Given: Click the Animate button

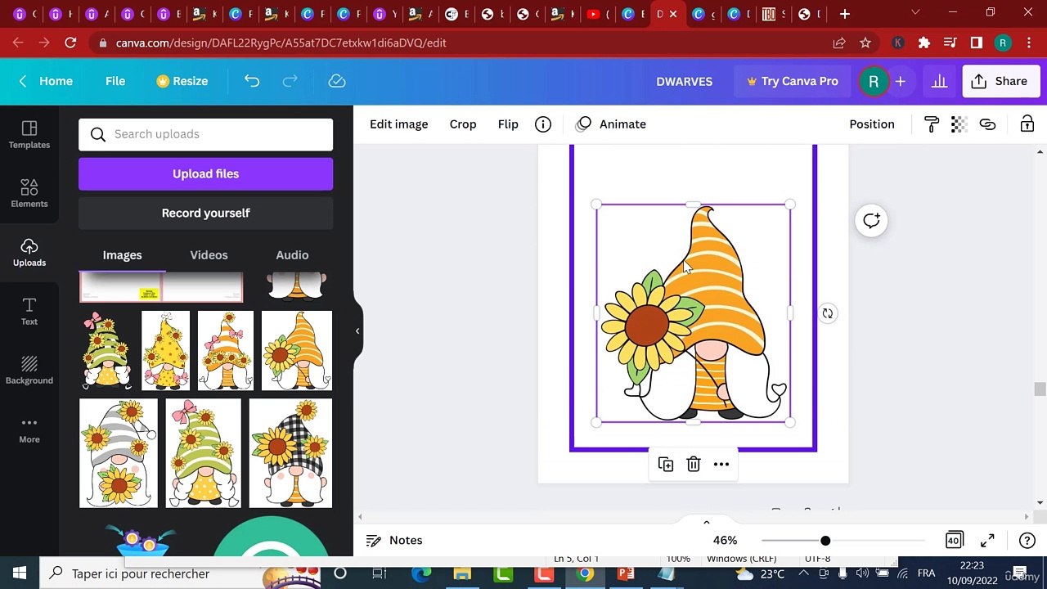Looking at the screenshot, I should pos(611,124).
